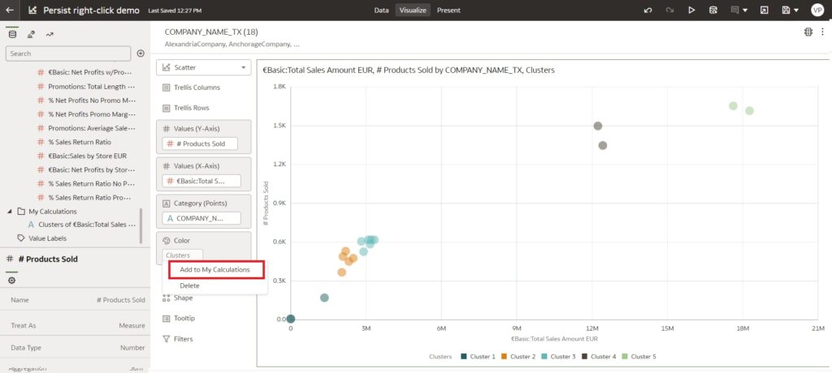Open the filter bar three-dot menu
The width and height of the screenshot is (832, 373).
822,32
